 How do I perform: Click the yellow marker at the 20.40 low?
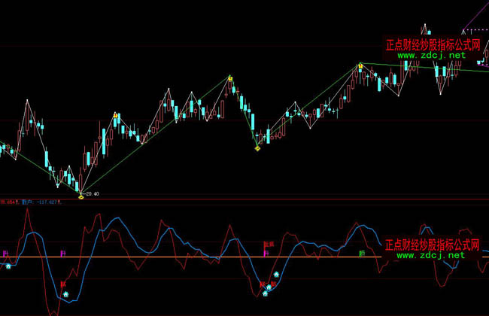(80, 196)
